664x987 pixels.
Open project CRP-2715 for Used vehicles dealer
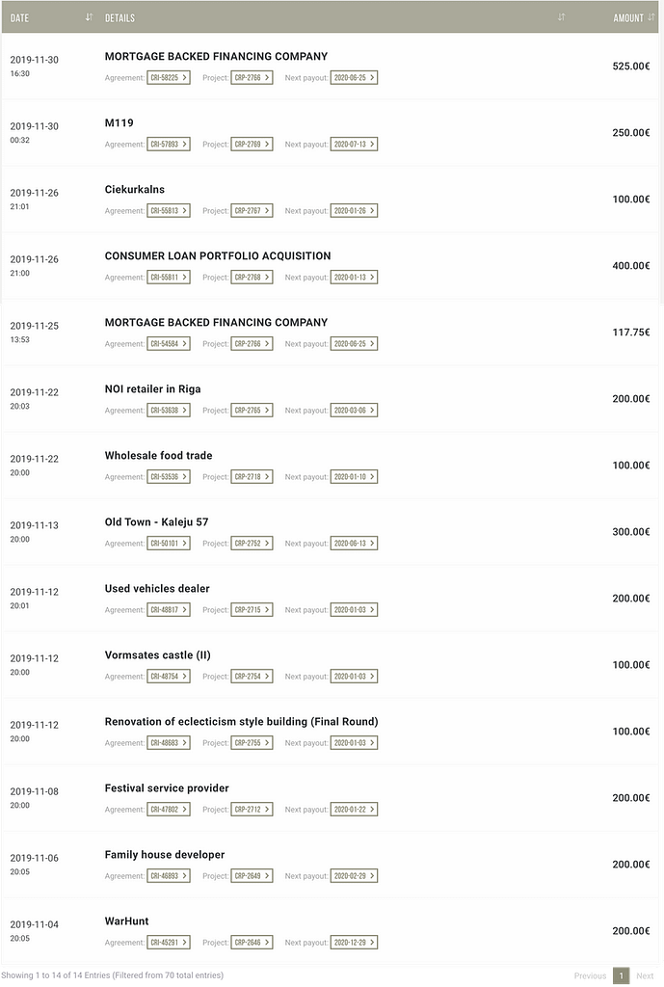(x=252, y=610)
